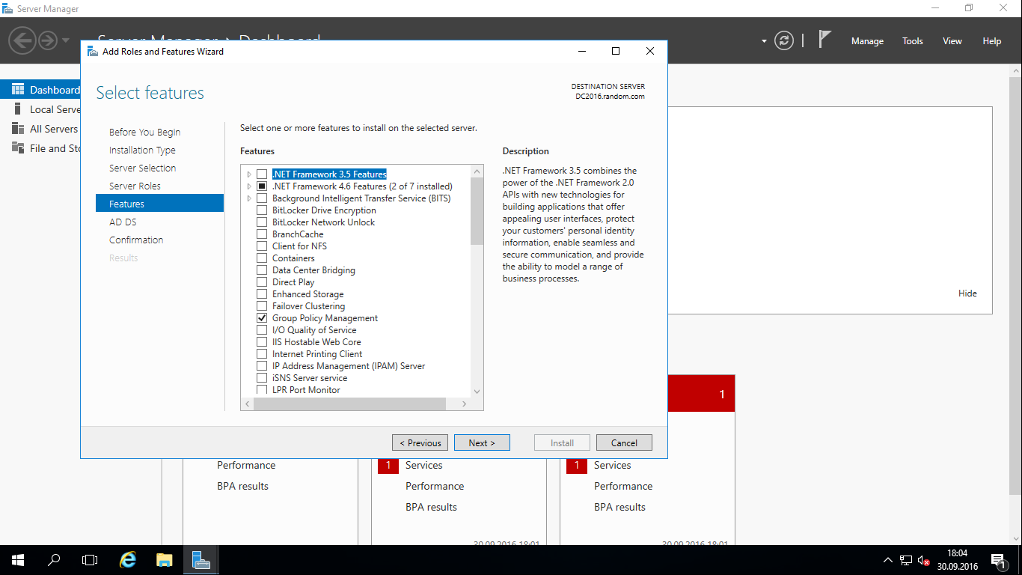The image size is (1022, 575).
Task: Go to Installation Type step
Action: pyautogui.click(x=142, y=150)
